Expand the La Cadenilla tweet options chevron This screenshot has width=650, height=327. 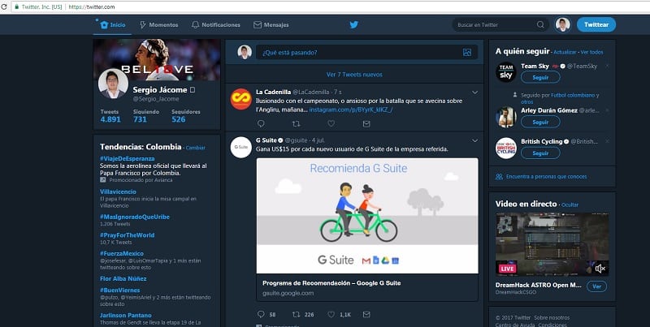475,93
